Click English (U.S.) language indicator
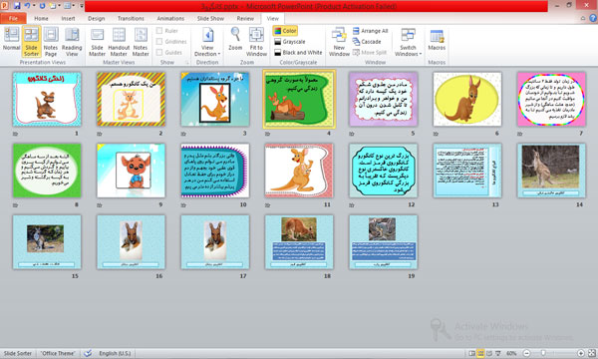The height and width of the screenshot is (359, 598). tap(115, 353)
